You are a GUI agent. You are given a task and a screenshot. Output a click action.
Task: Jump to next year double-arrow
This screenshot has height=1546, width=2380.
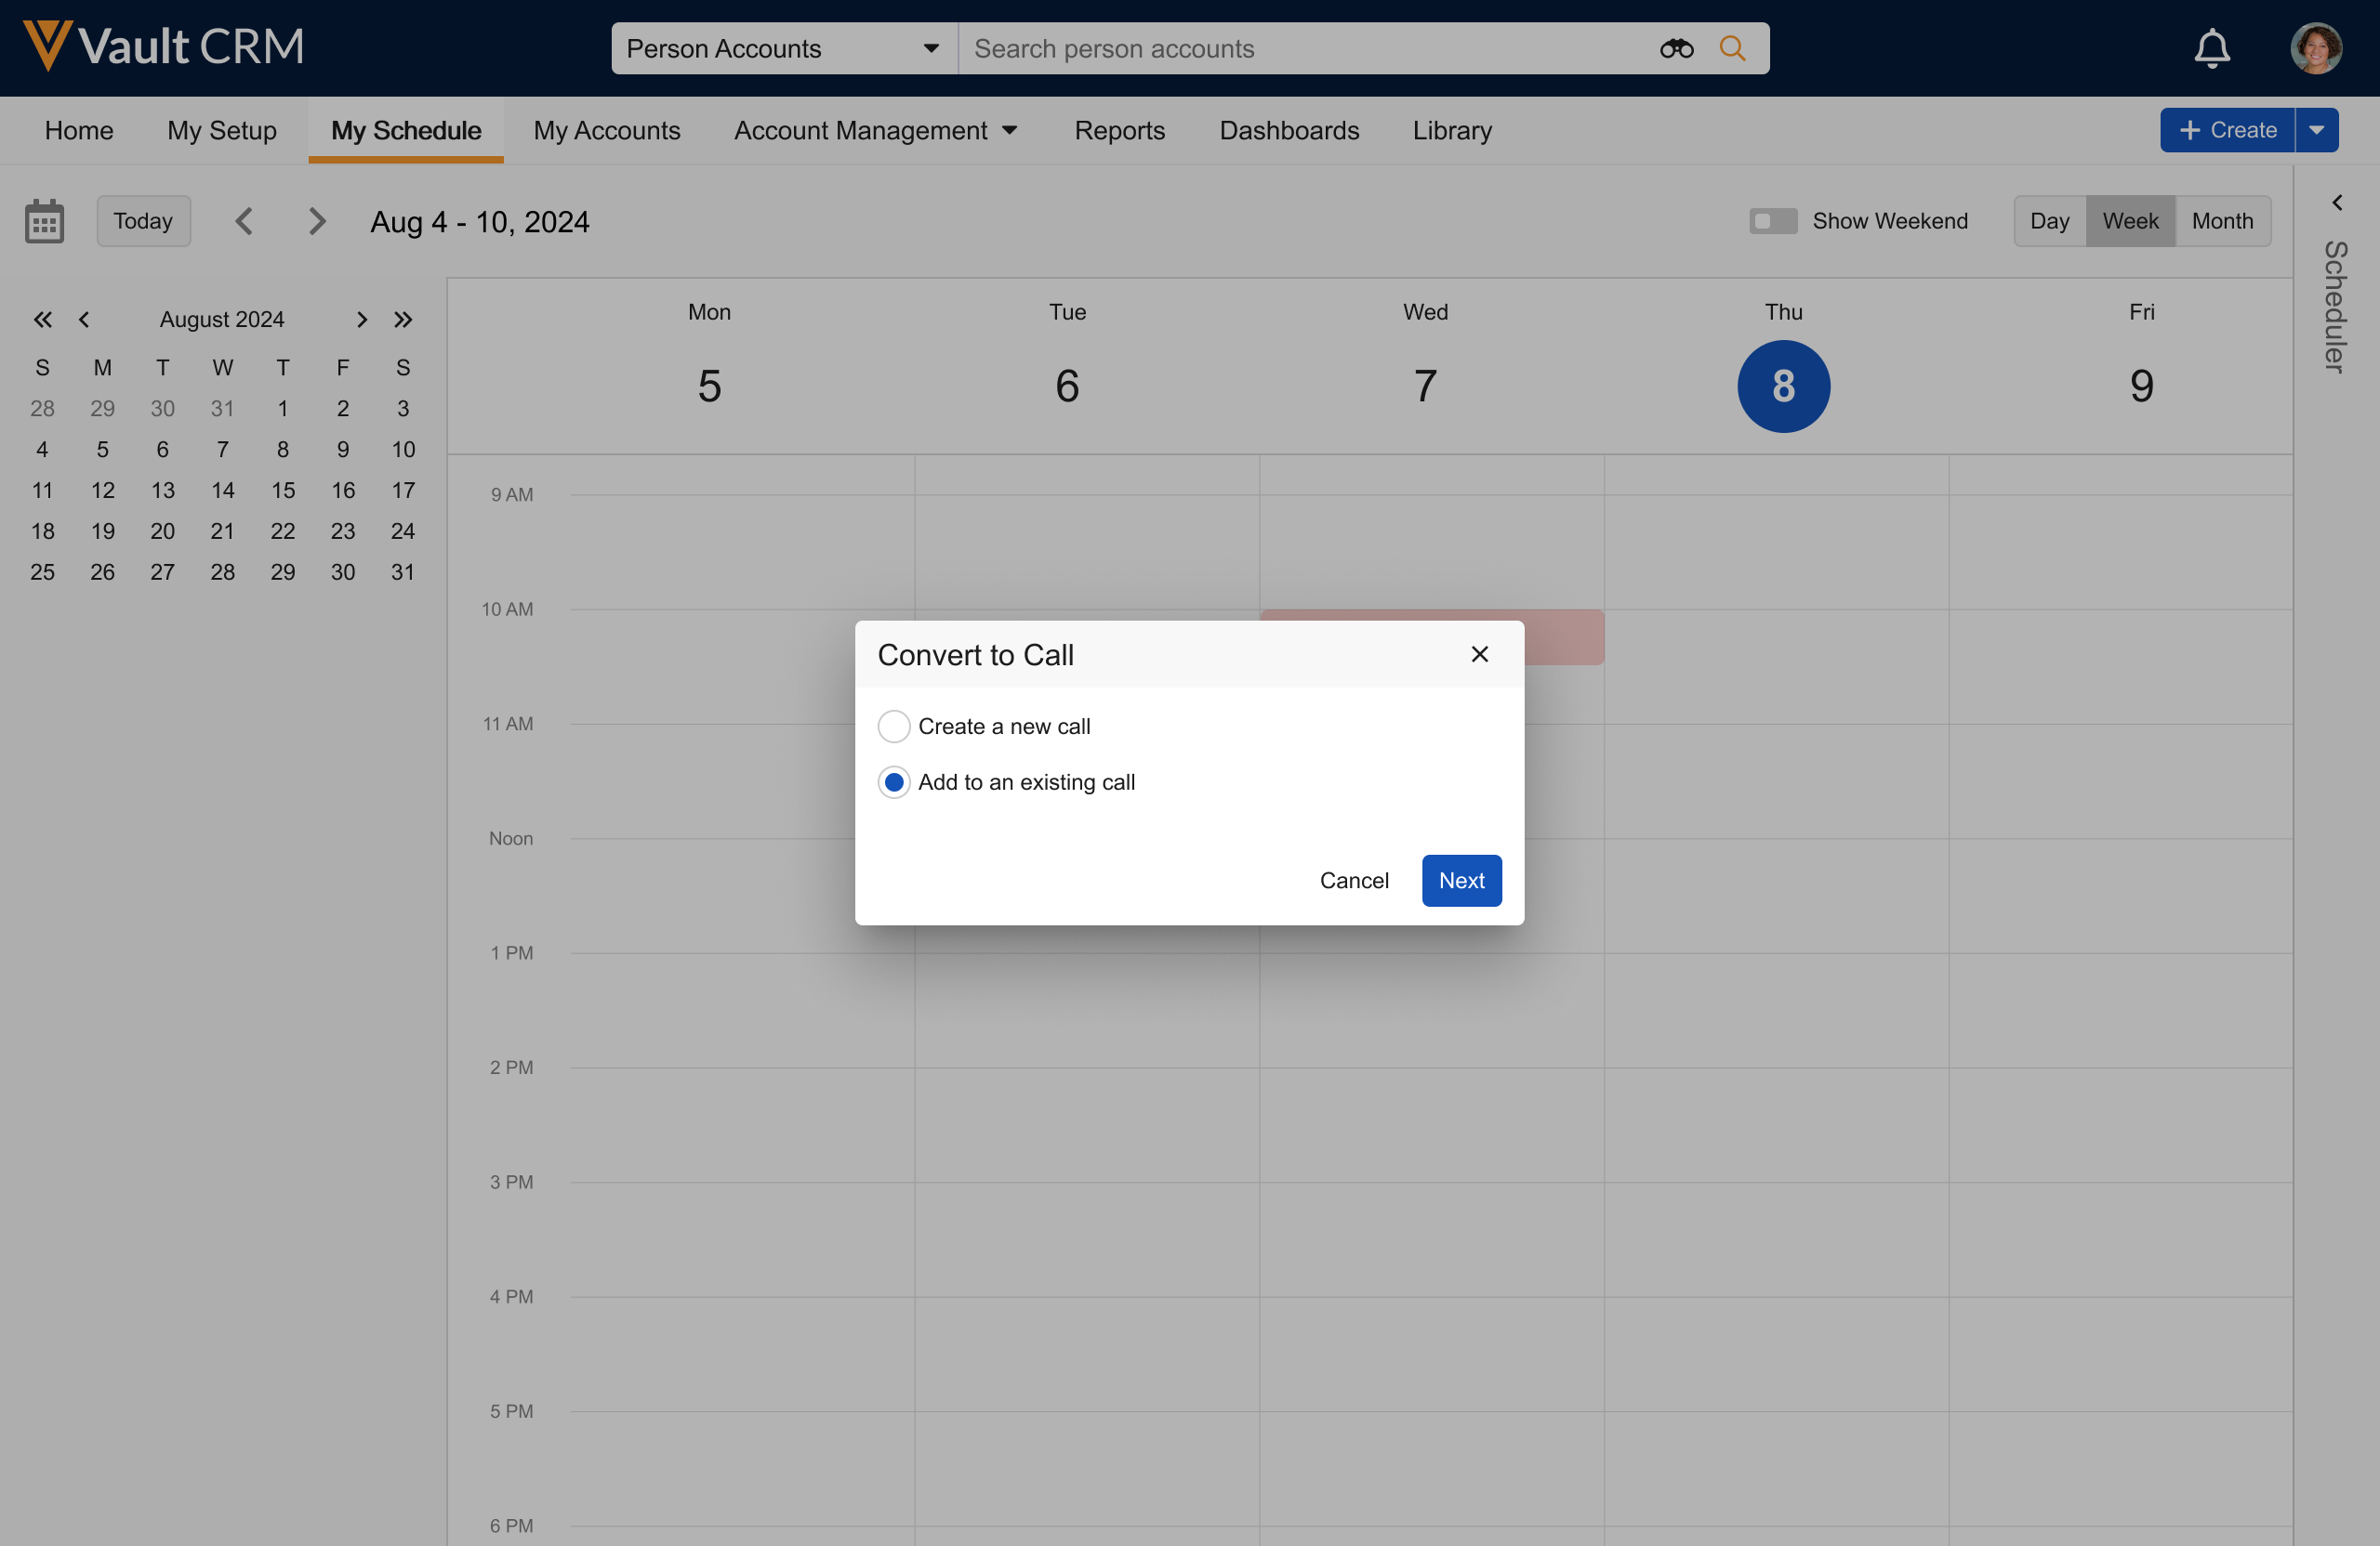point(402,320)
